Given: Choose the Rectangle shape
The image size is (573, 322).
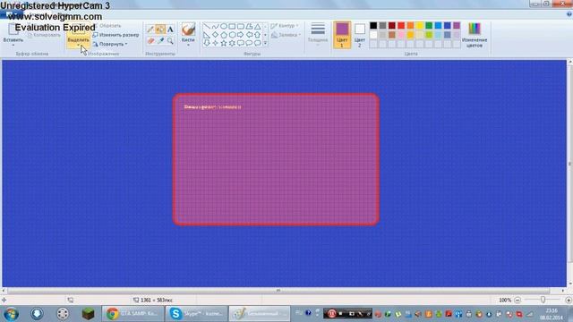Looking at the screenshot, I should click(232, 27).
